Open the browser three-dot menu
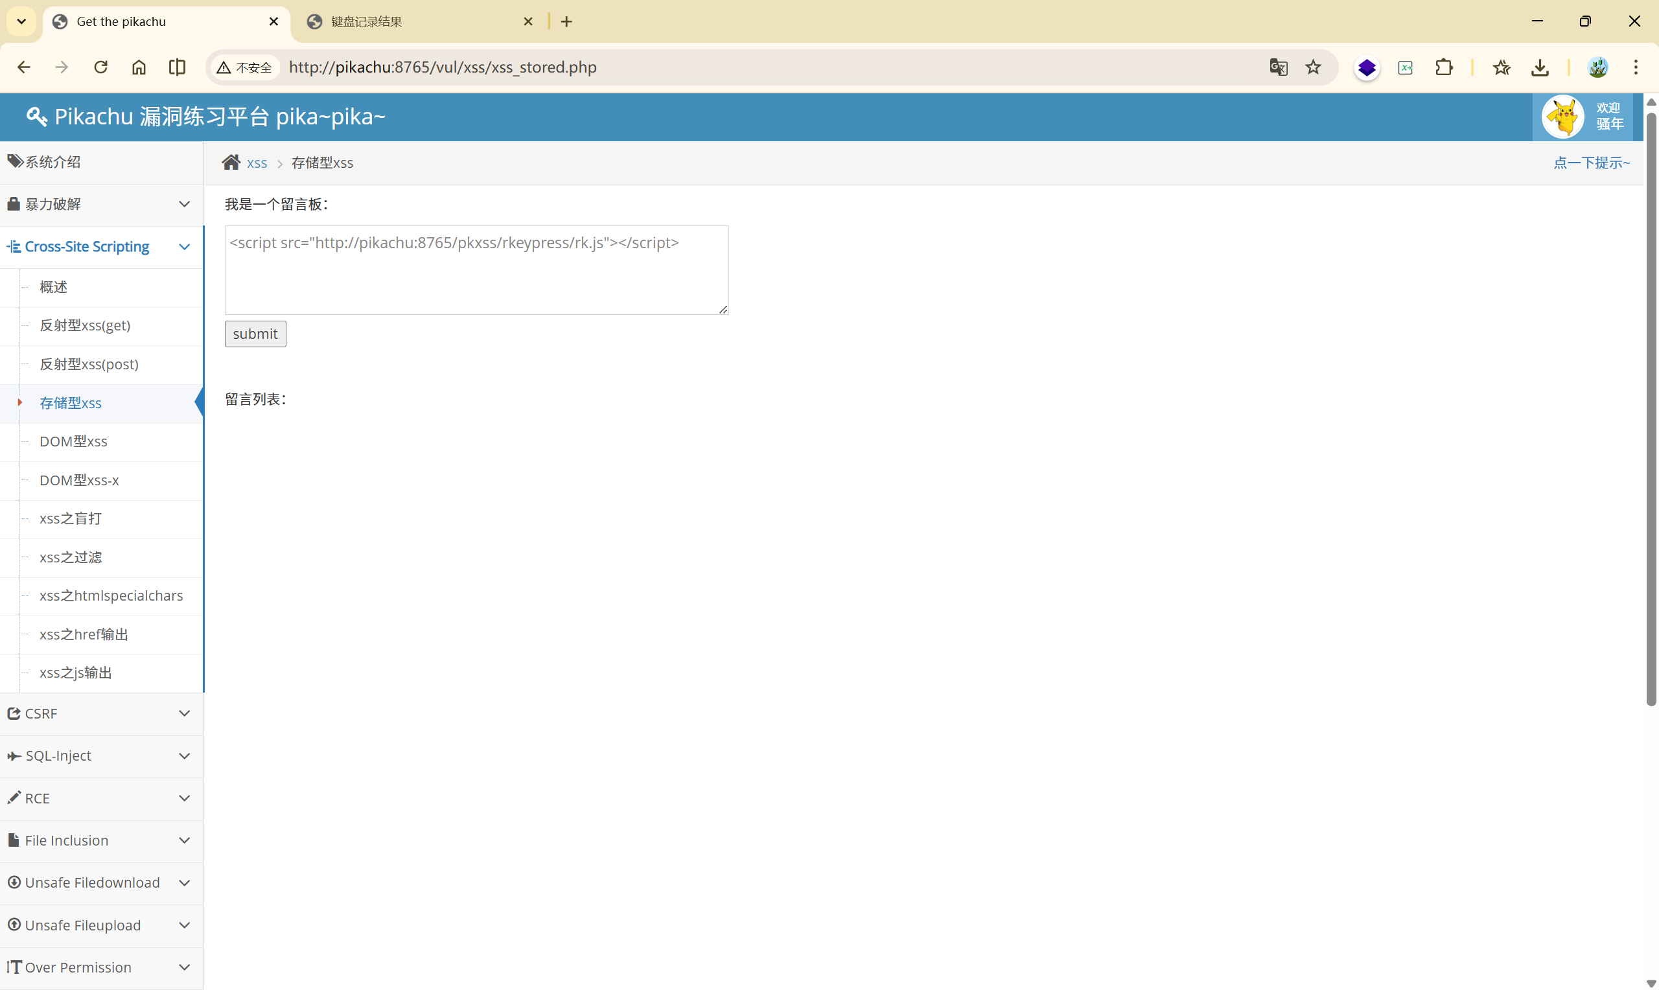 click(x=1636, y=67)
